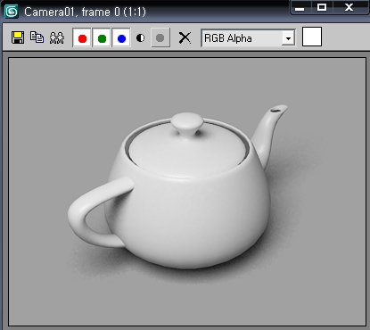Toggle the red channel display

coord(82,37)
